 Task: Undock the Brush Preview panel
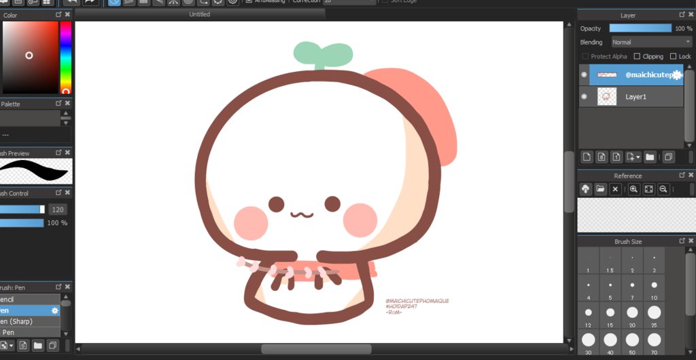tap(58, 153)
